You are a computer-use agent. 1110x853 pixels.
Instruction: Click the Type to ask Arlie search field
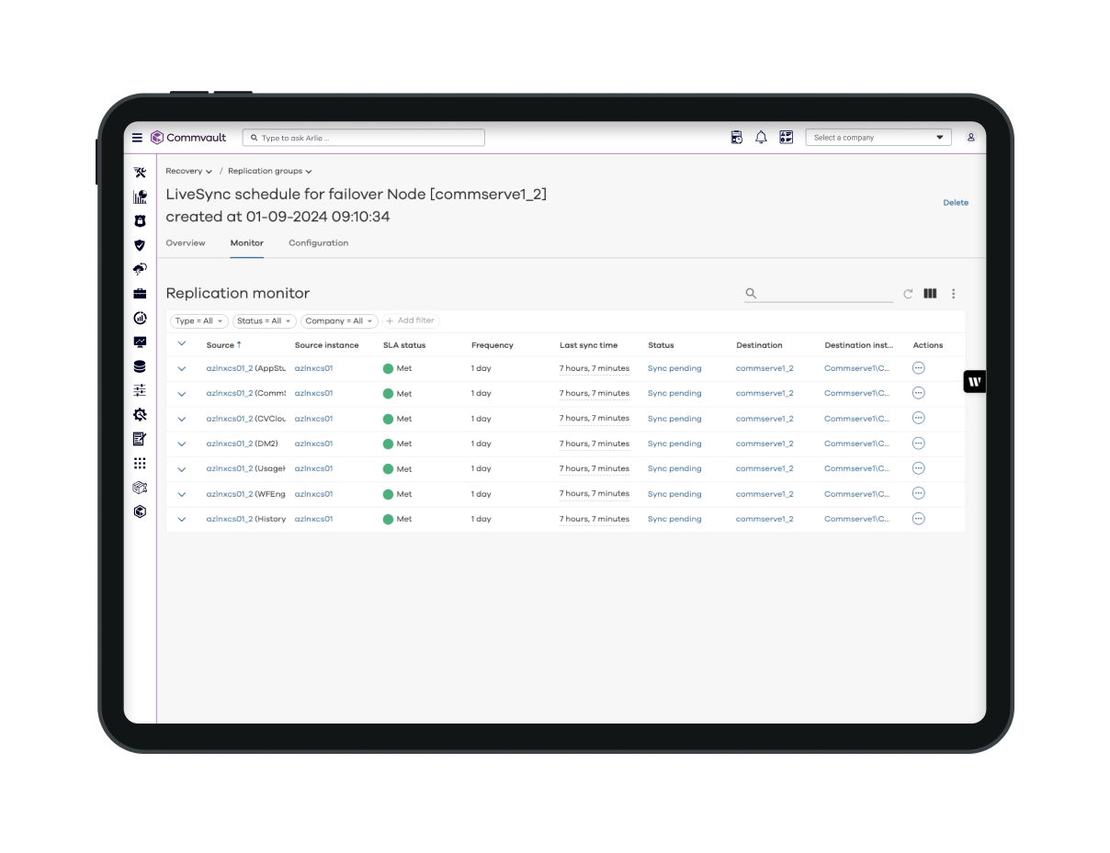click(x=363, y=138)
